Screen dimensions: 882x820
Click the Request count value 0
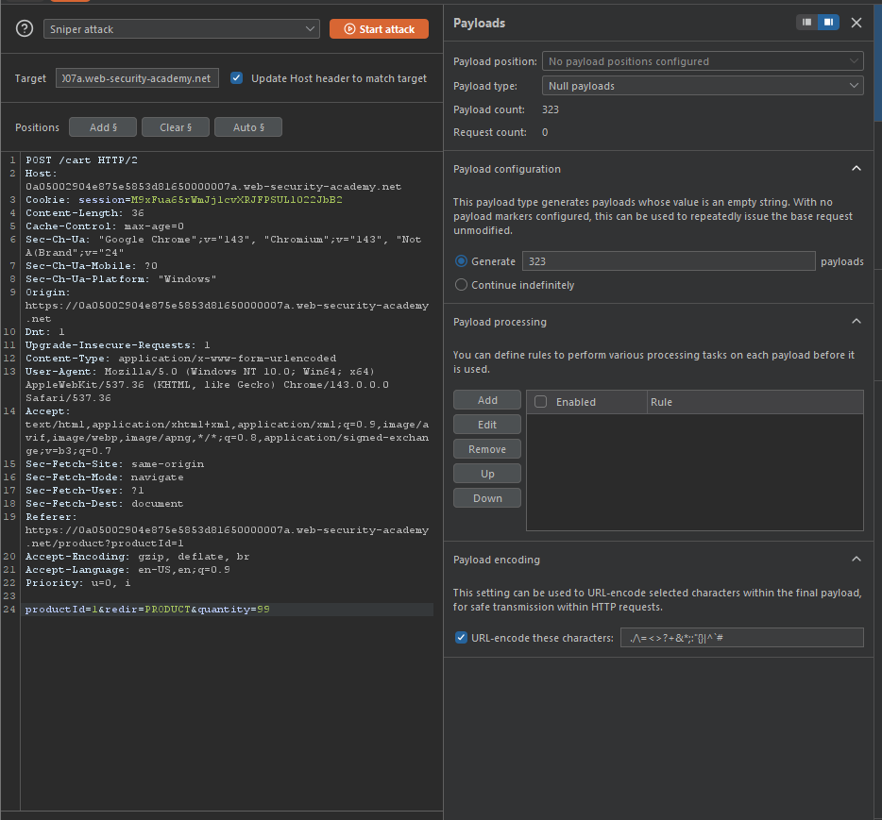pyautogui.click(x=545, y=132)
